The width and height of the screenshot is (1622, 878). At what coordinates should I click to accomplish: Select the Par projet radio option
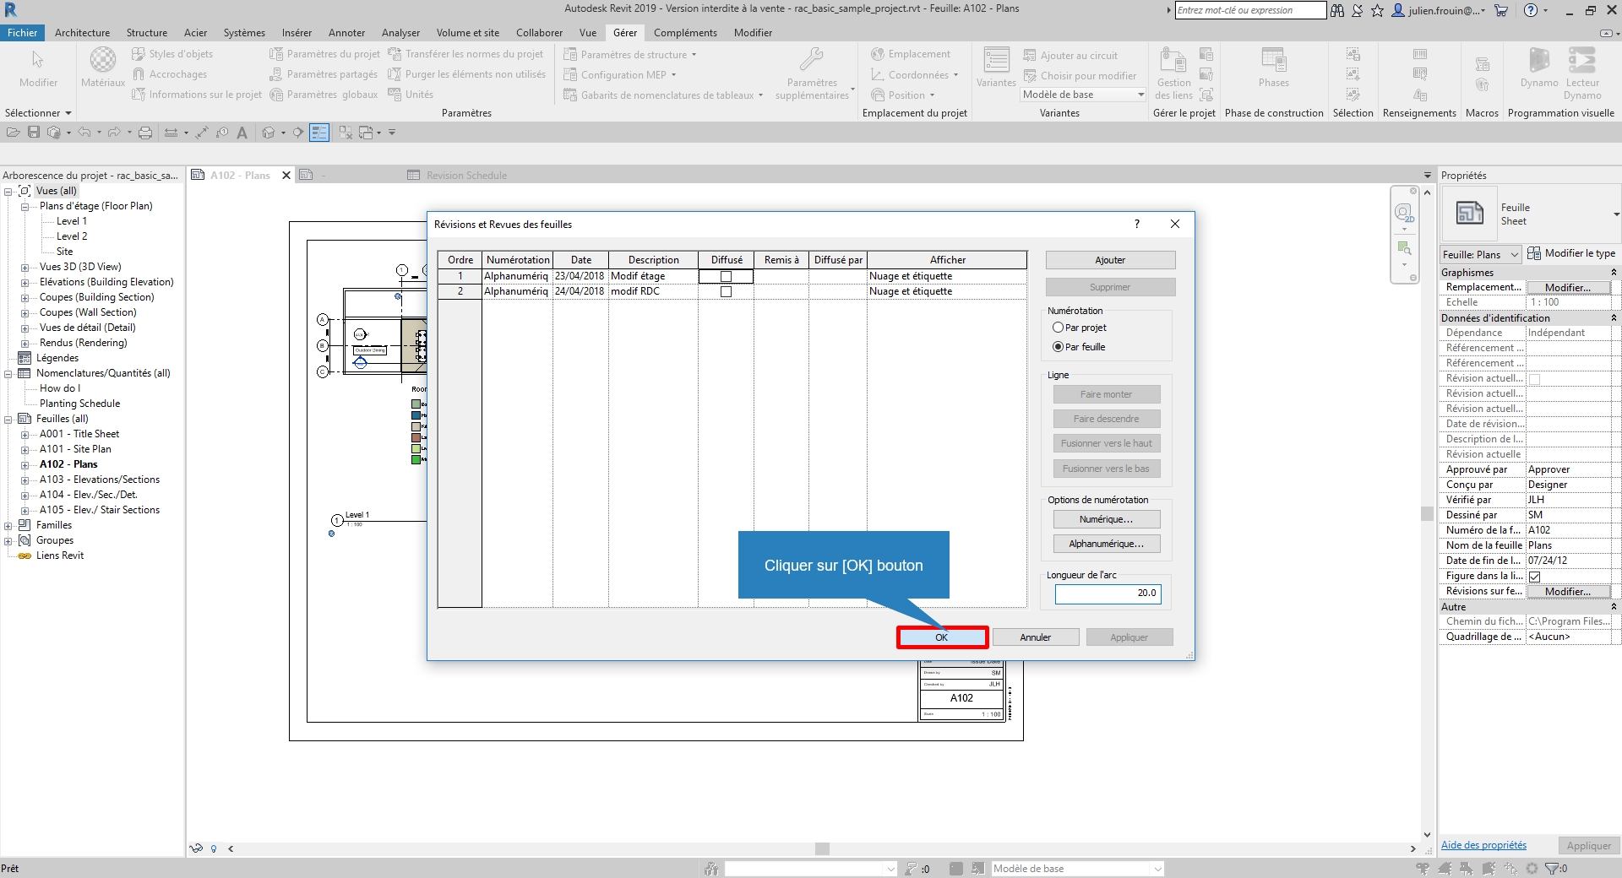[1058, 328]
